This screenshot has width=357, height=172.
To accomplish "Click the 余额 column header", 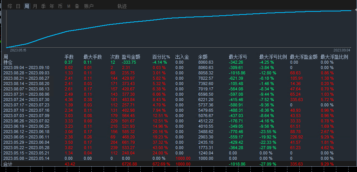I will pos(203,57).
